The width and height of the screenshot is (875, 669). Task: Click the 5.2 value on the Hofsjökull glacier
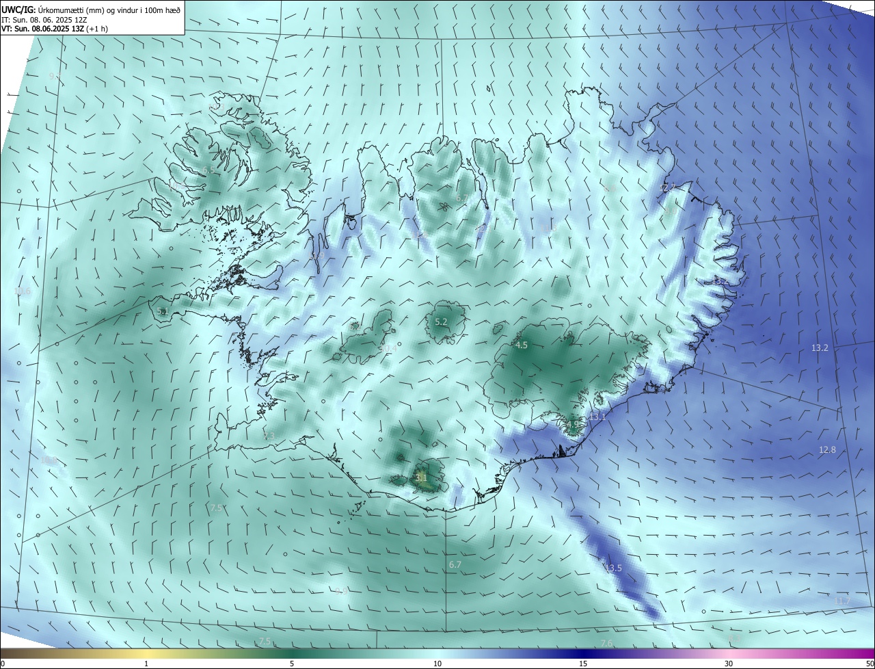pos(441,322)
